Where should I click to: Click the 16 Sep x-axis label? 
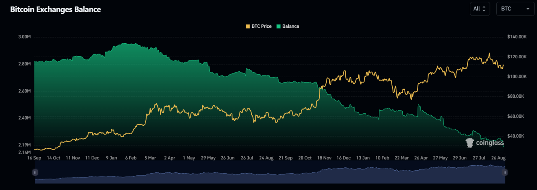point(35,158)
